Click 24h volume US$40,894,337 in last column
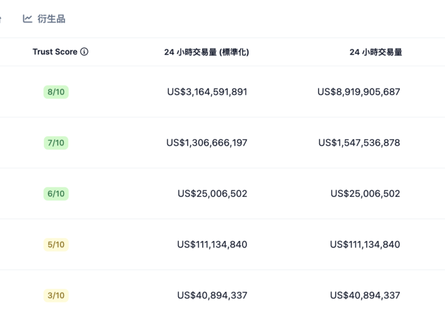This screenshot has width=445, height=318. pos(365,295)
